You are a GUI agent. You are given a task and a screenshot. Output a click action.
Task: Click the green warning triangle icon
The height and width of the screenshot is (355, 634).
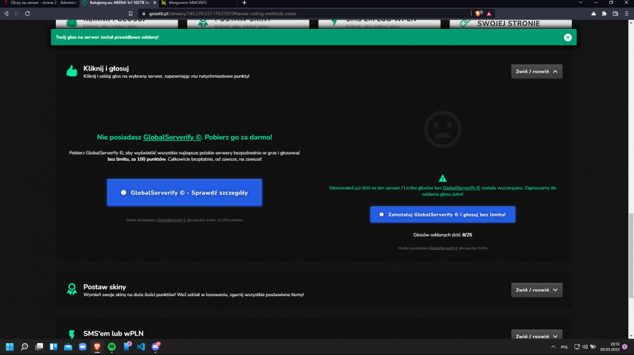pyautogui.click(x=443, y=178)
